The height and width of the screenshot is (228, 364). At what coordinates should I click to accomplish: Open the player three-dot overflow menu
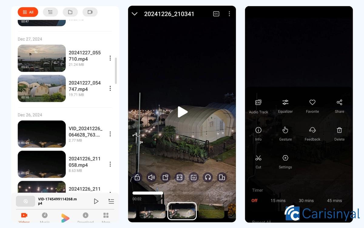click(x=229, y=14)
